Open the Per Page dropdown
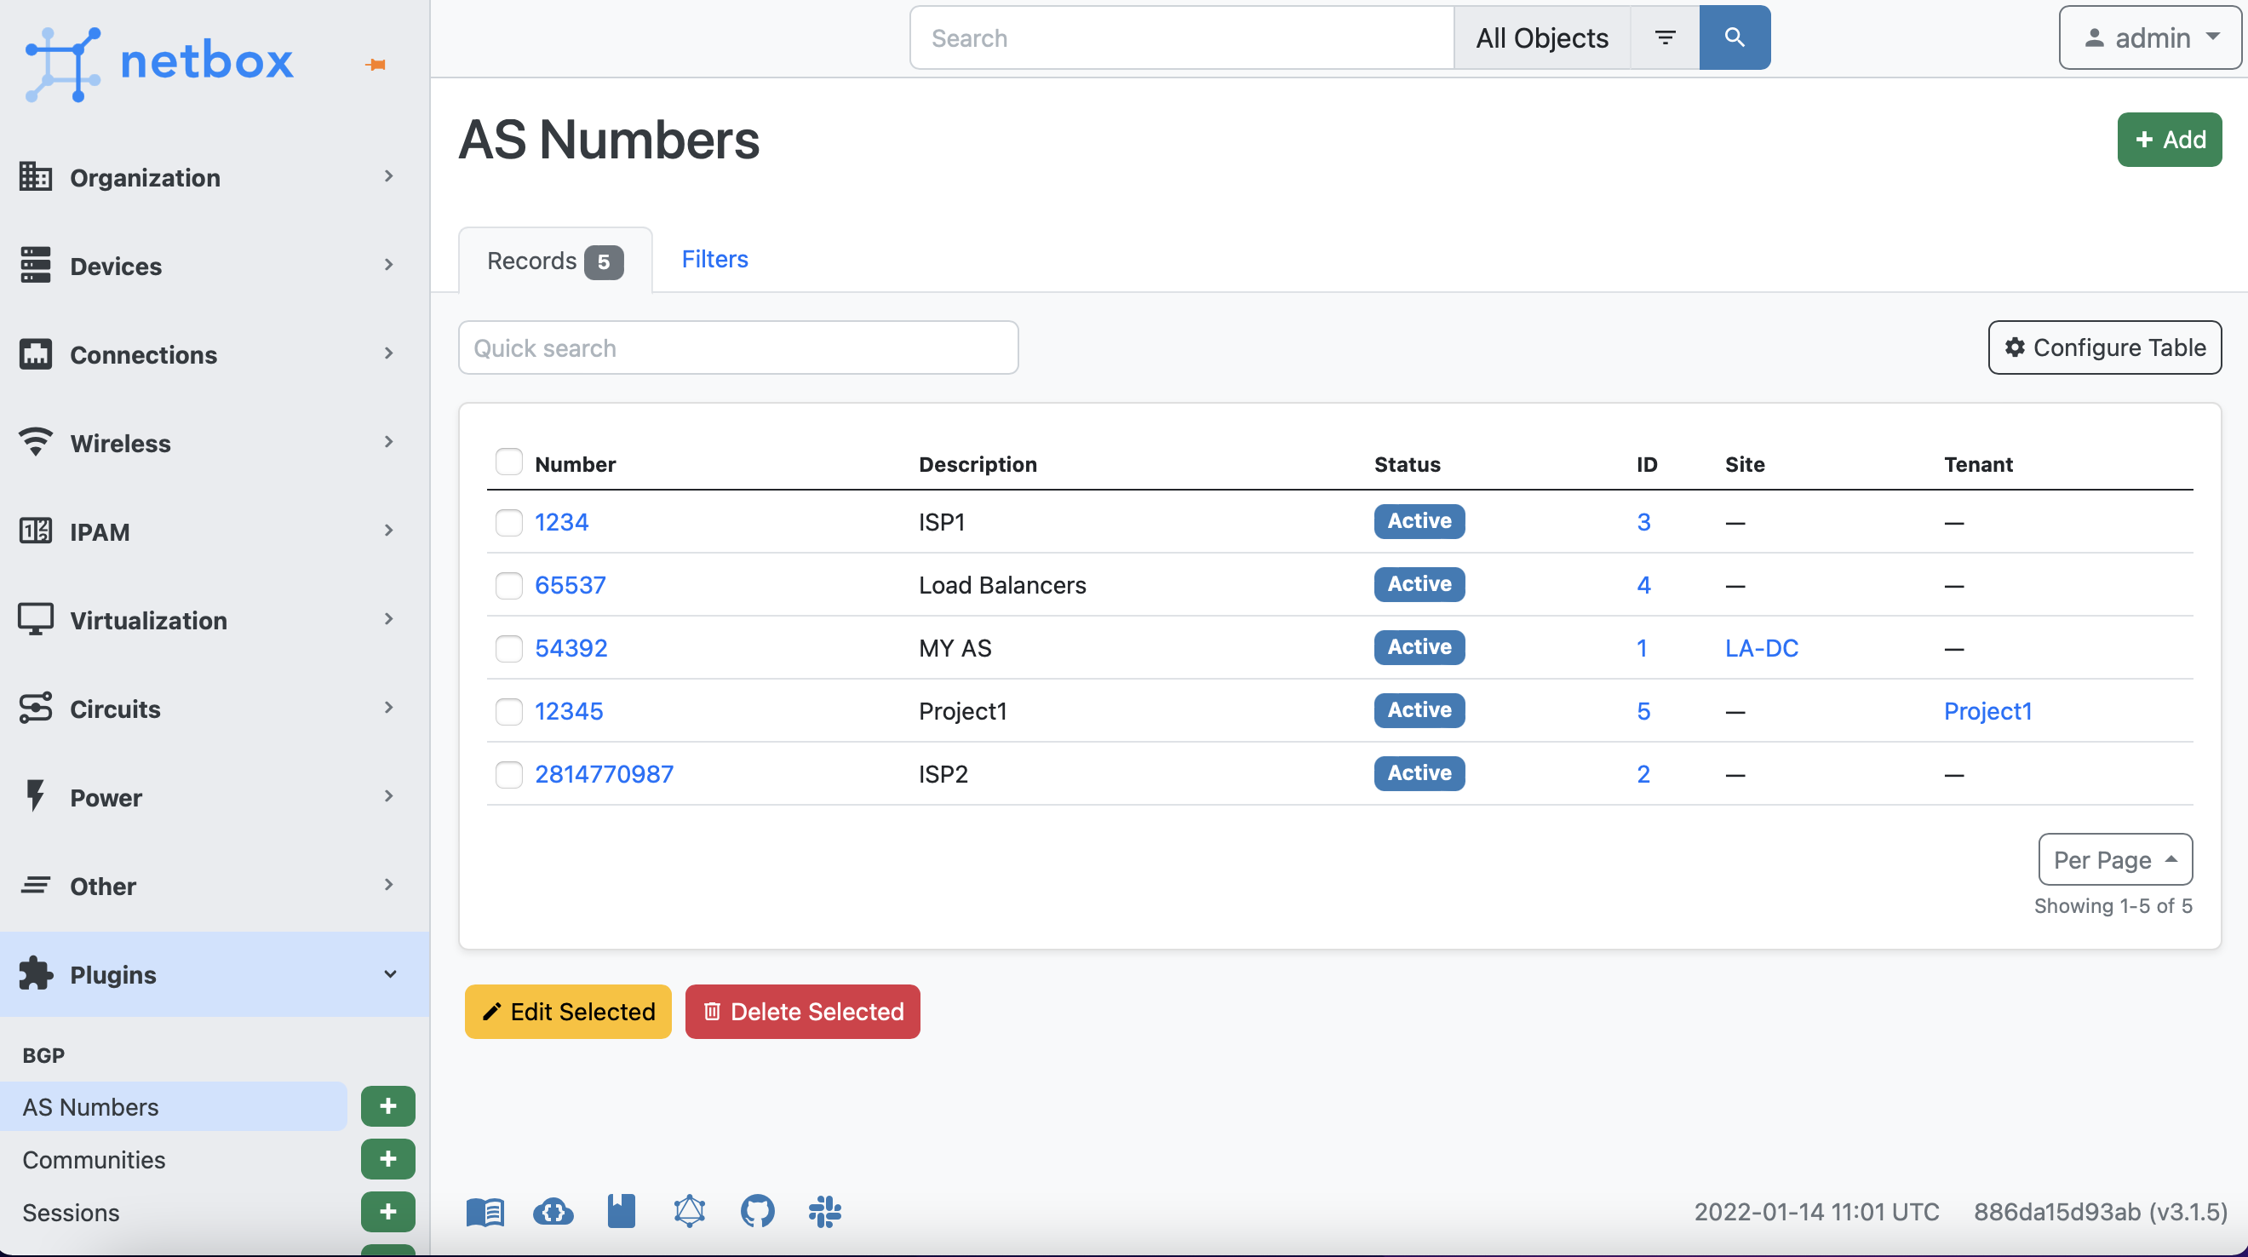The height and width of the screenshot is (1257, 2248). tap(2114, 860)
